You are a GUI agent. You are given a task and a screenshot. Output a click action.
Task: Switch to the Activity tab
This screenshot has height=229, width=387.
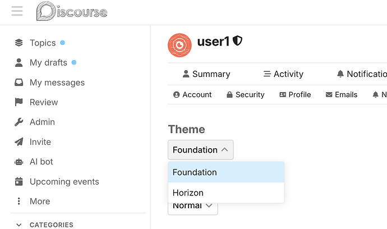283,74
